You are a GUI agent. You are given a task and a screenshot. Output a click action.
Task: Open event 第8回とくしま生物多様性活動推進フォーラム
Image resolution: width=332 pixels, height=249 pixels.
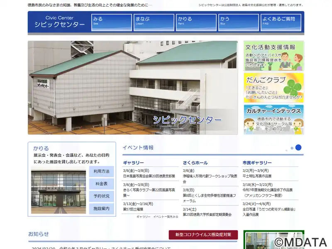[x=210, y=198]
